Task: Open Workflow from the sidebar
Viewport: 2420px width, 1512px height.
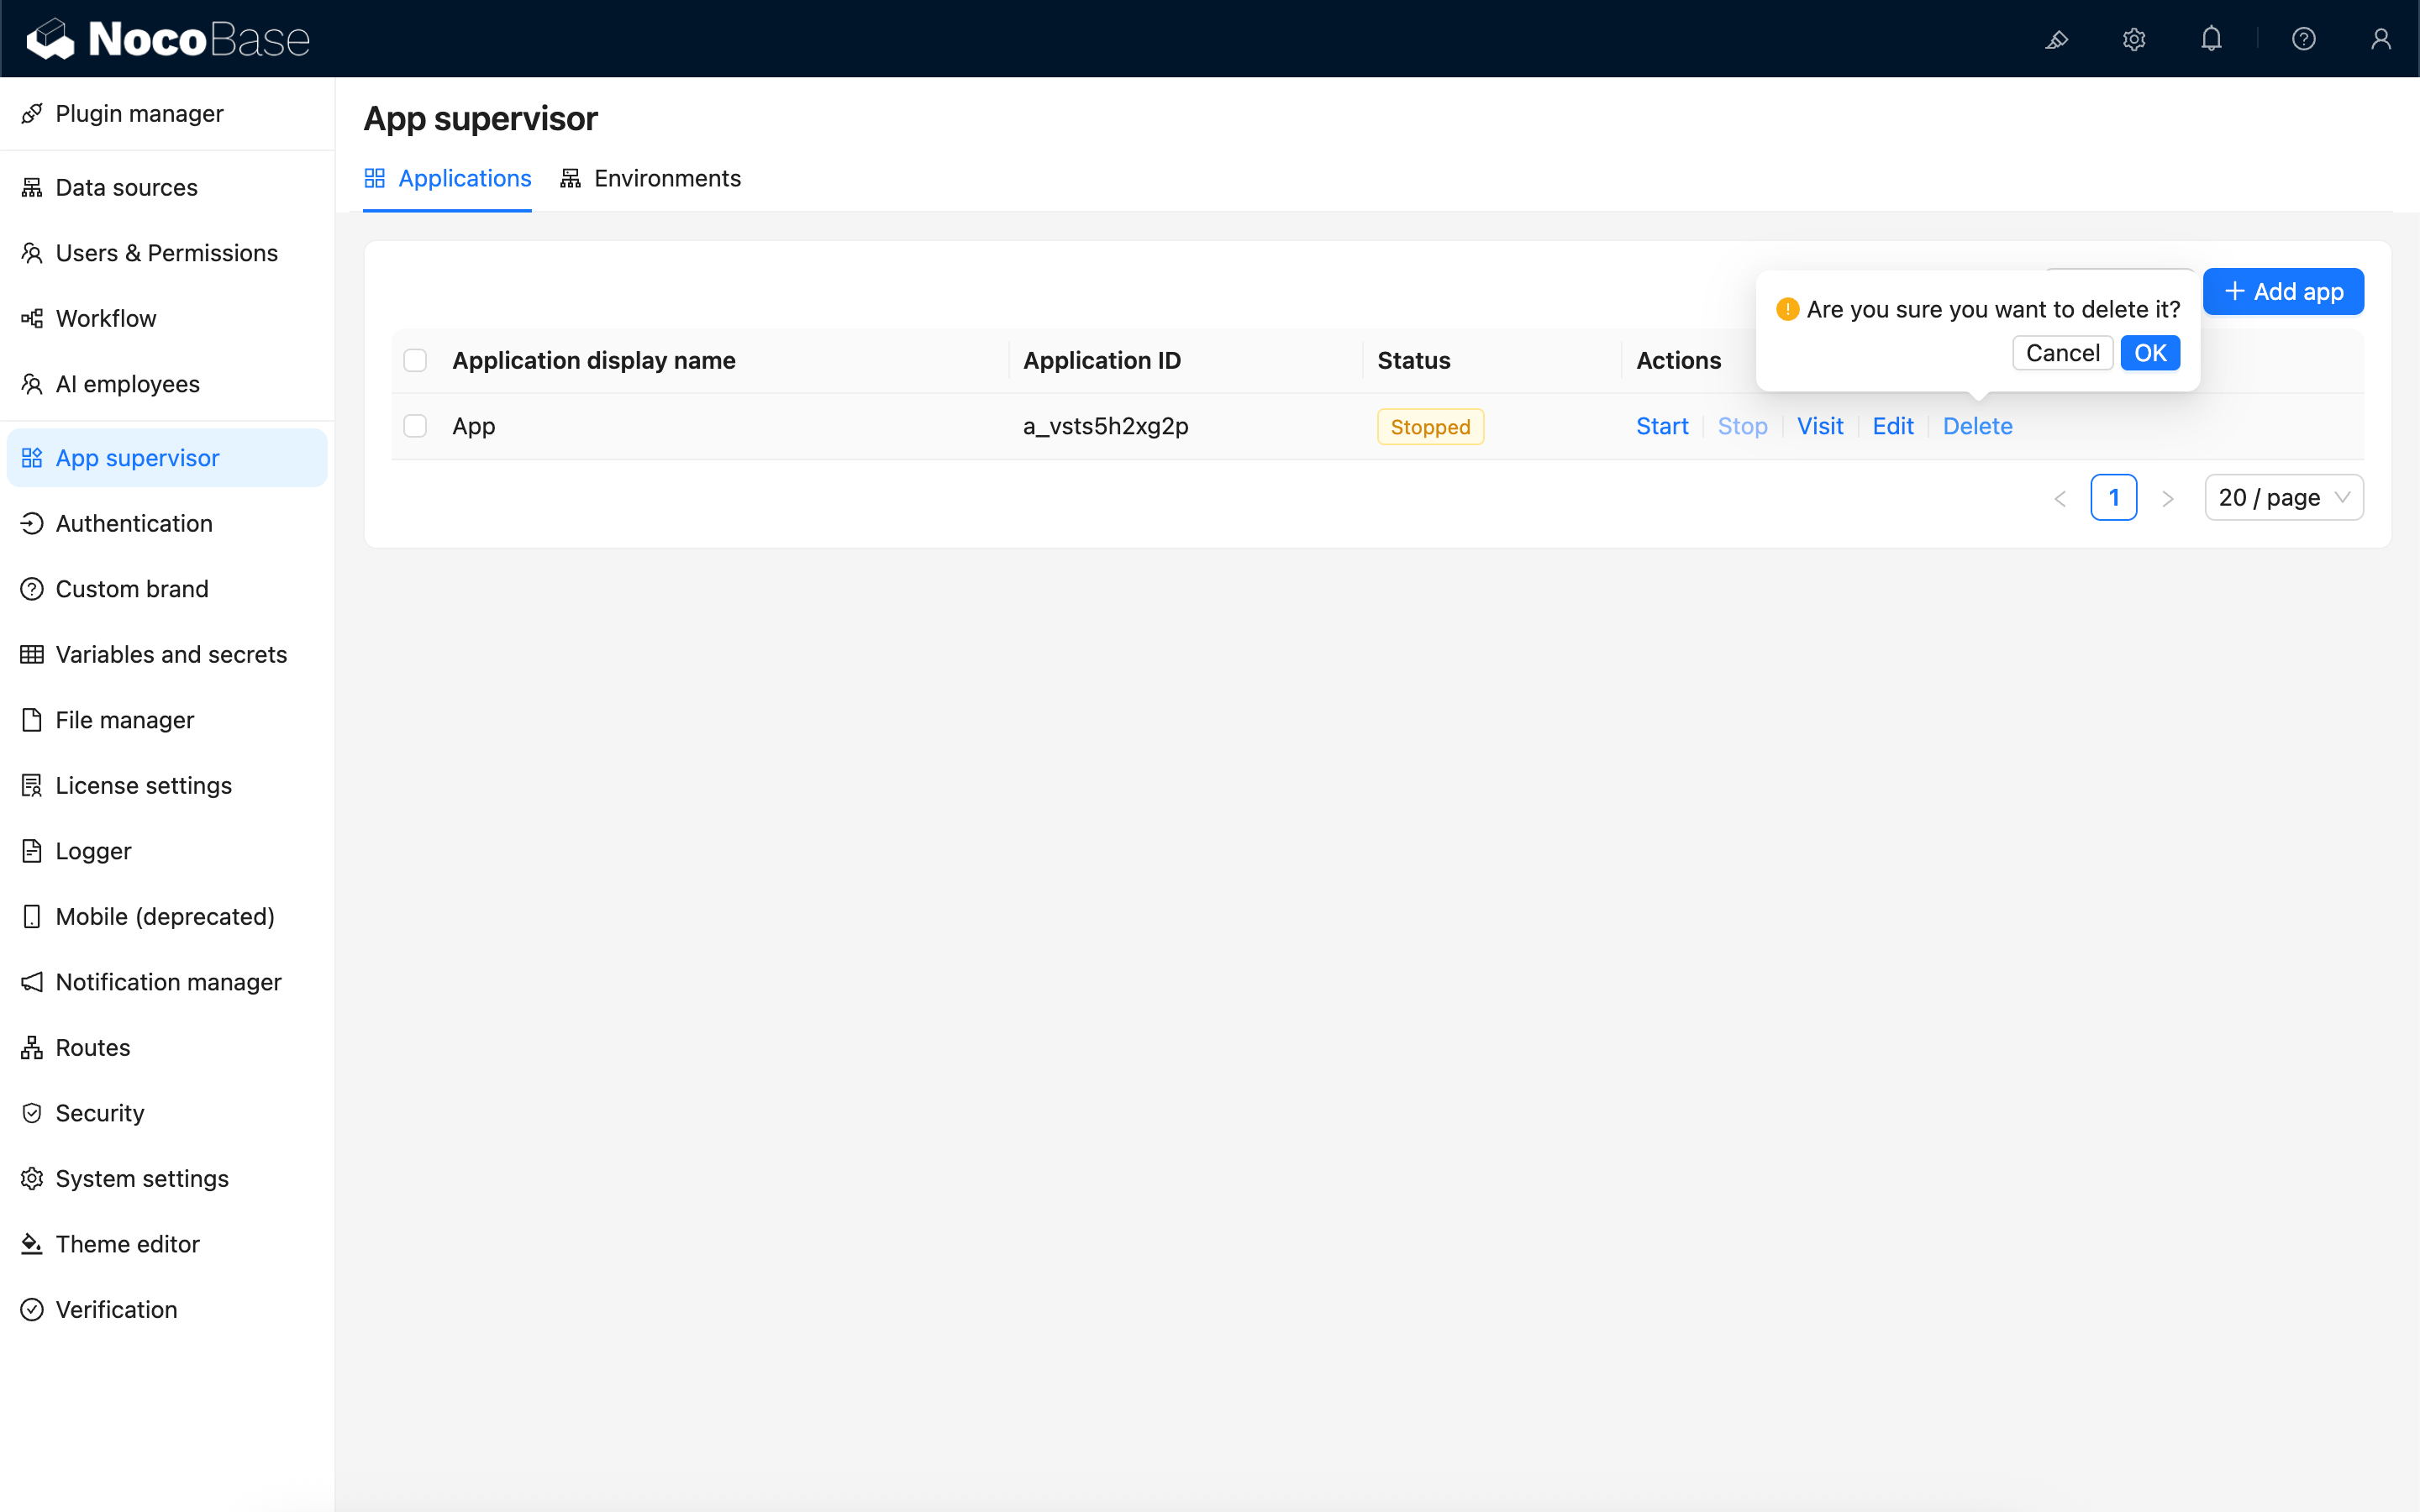Action: [x=106, y=318]
